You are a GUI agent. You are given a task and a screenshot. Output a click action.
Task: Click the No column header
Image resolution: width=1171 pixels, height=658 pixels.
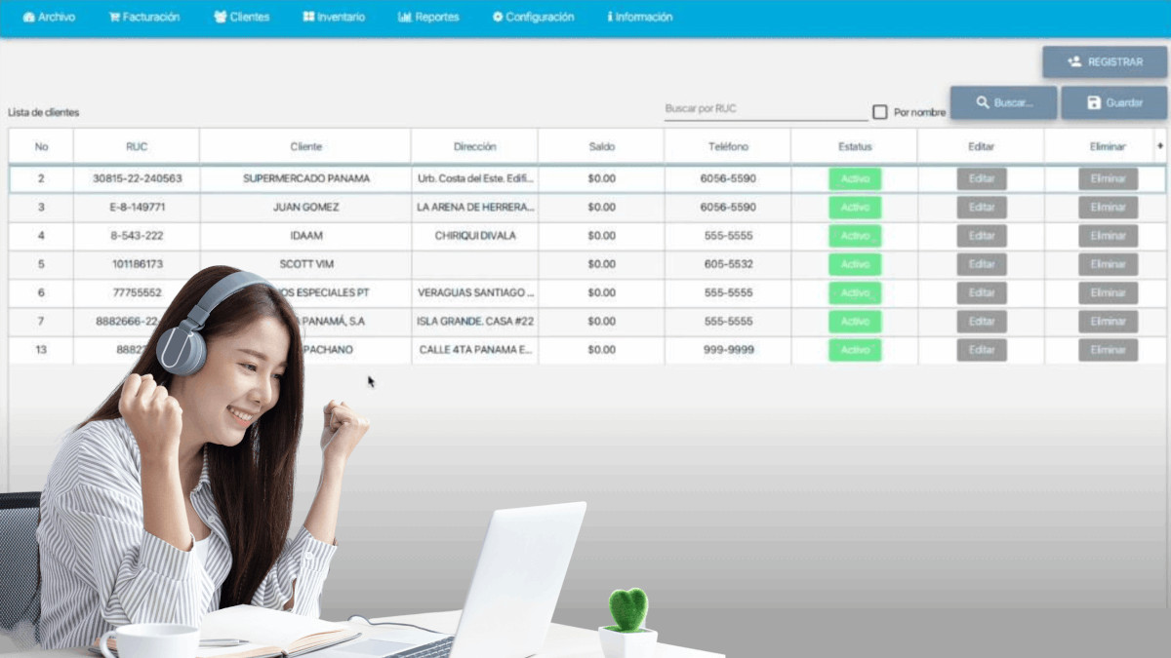click(x=41, y=146)
